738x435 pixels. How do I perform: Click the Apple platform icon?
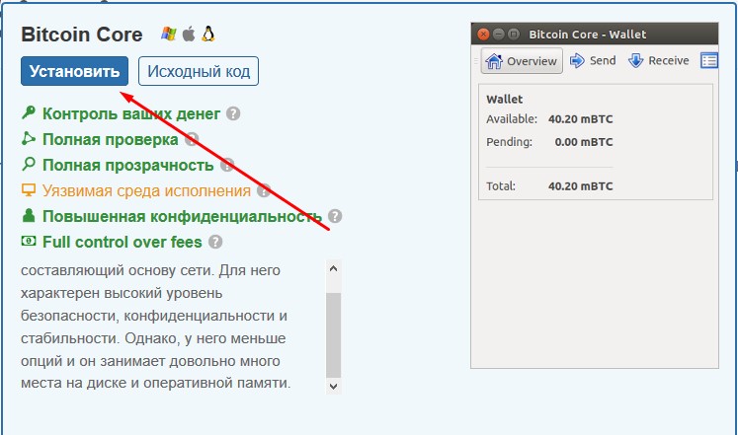coord(189,34)
